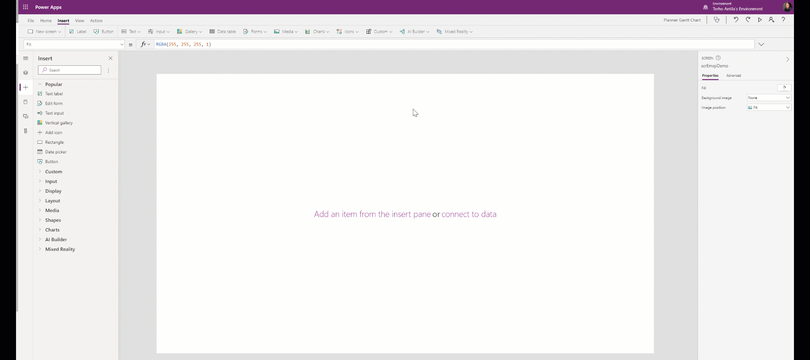Open the Power Apps app launcher waffle
The width and height of the screenshot is (810, 360).
(26, 7)
